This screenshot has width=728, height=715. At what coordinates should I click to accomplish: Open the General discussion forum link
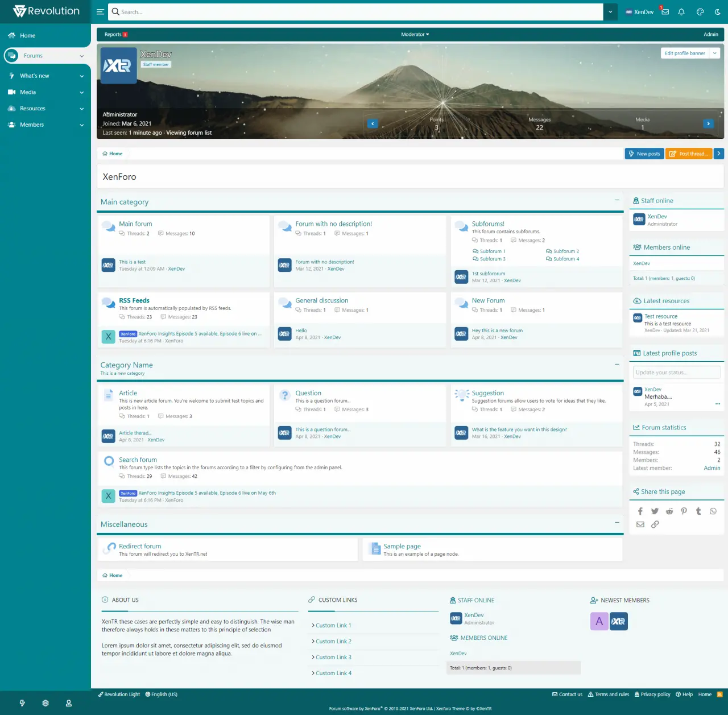pyautogui.click(x=321, y=301)
